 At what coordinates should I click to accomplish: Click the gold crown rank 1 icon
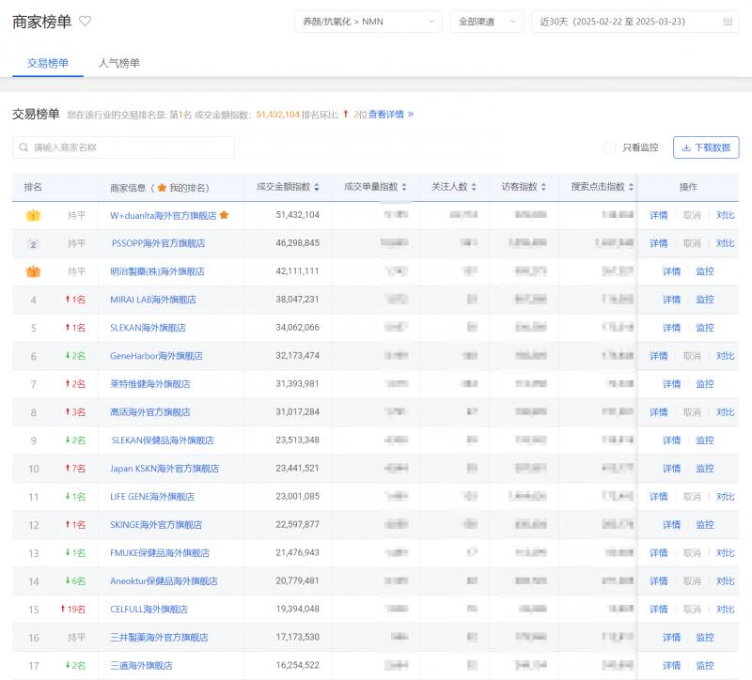click(x=33, y=215)
